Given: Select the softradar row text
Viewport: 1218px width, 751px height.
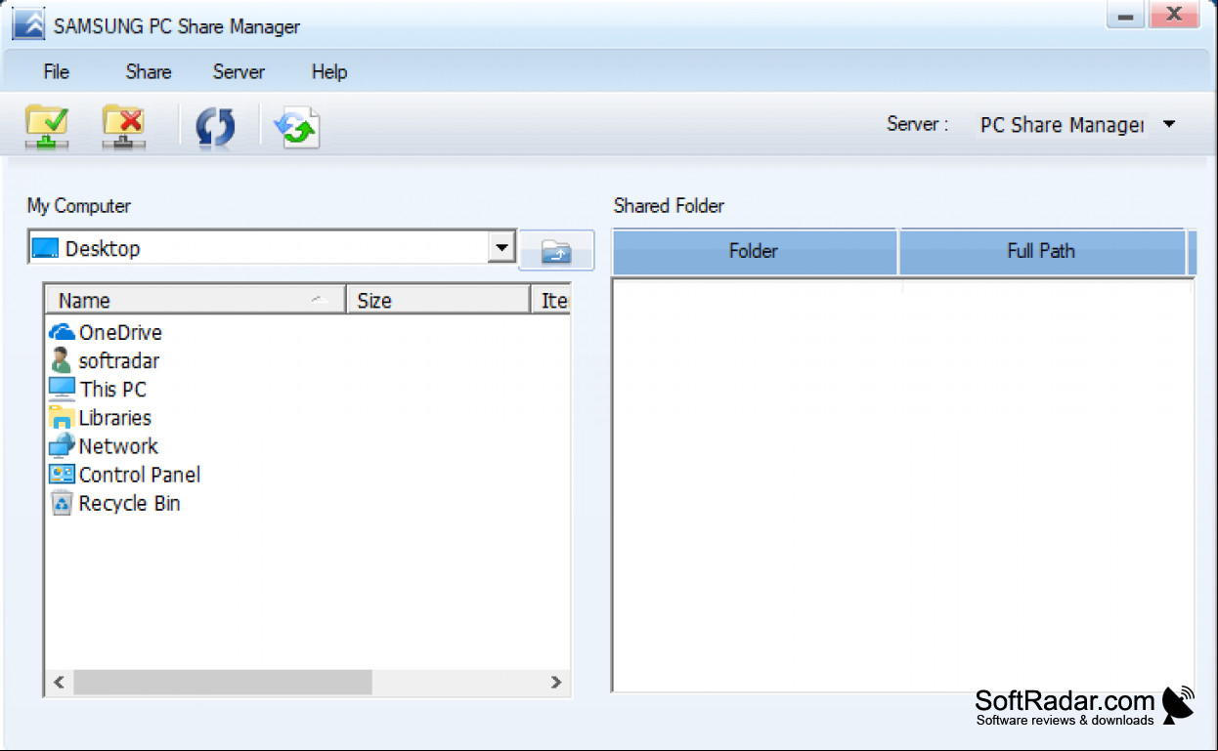Looking at the screenshot, I should click(119, 360).
